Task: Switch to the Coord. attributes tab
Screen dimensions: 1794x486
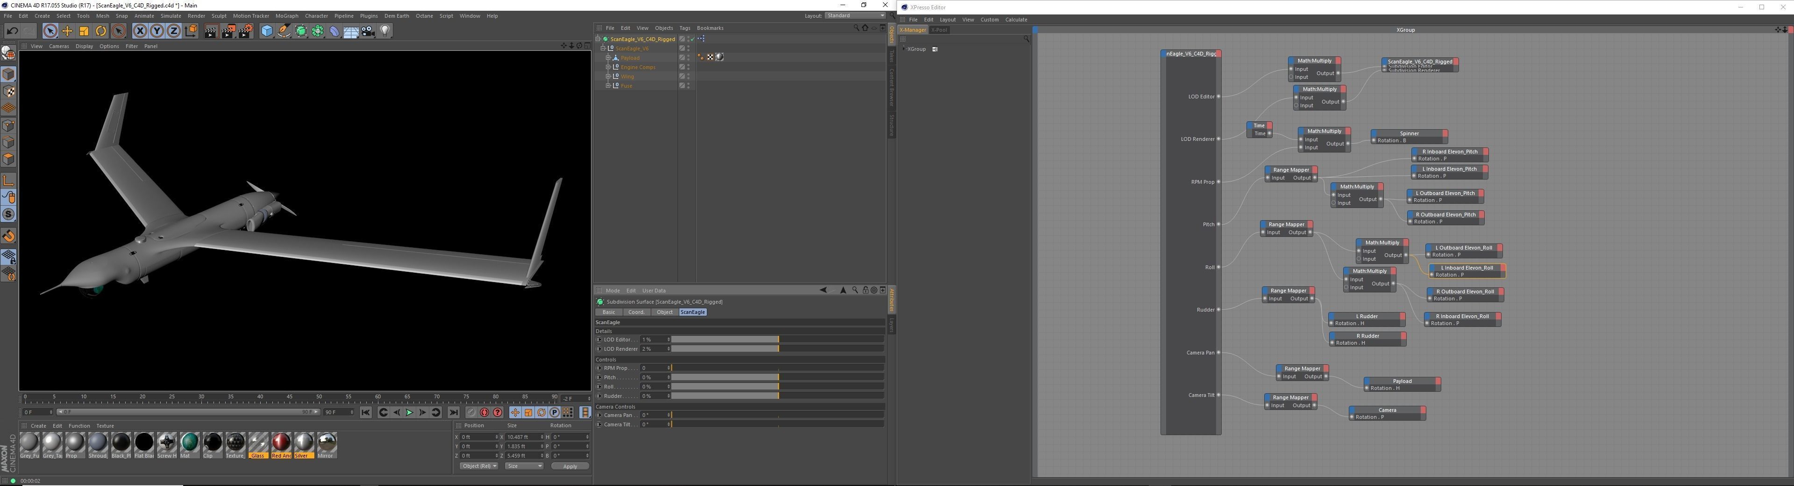Action: pos(636,313)
